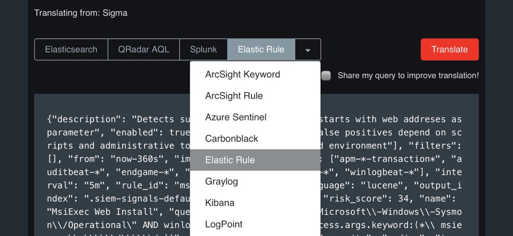Image resolution: width=513 pixels, height=236 pixels.
Task: Click 'Share my query to improve translation!' text
Action: (408, 75)
